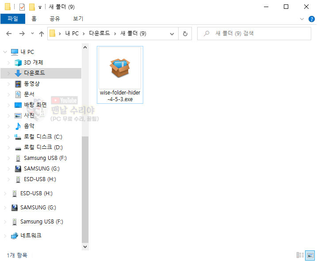
Task: Click the 새 폴더 (9) 검색 search field
Action: (254, 34)
